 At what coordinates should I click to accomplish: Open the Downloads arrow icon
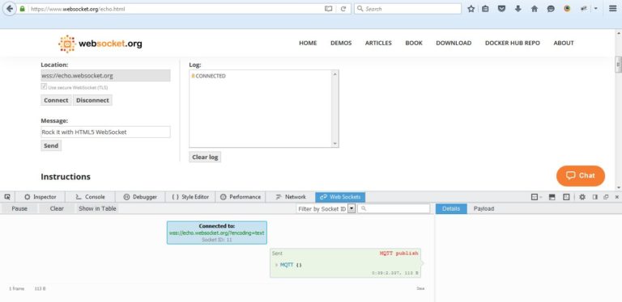click(x=518, y=9)
